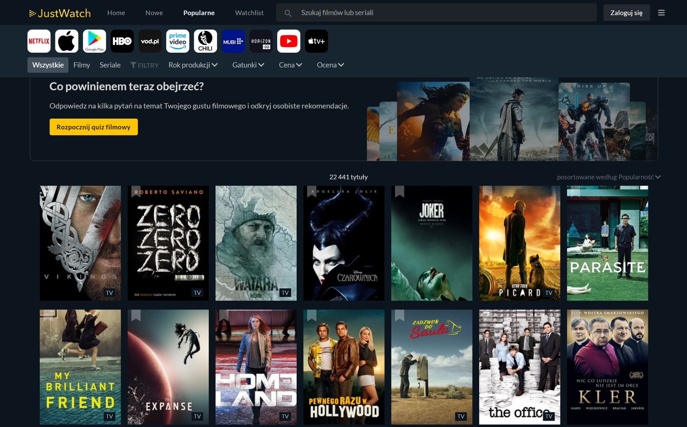Open the Joker poster
This screenshot has width=687, height=427.
[x=432, y=243]
